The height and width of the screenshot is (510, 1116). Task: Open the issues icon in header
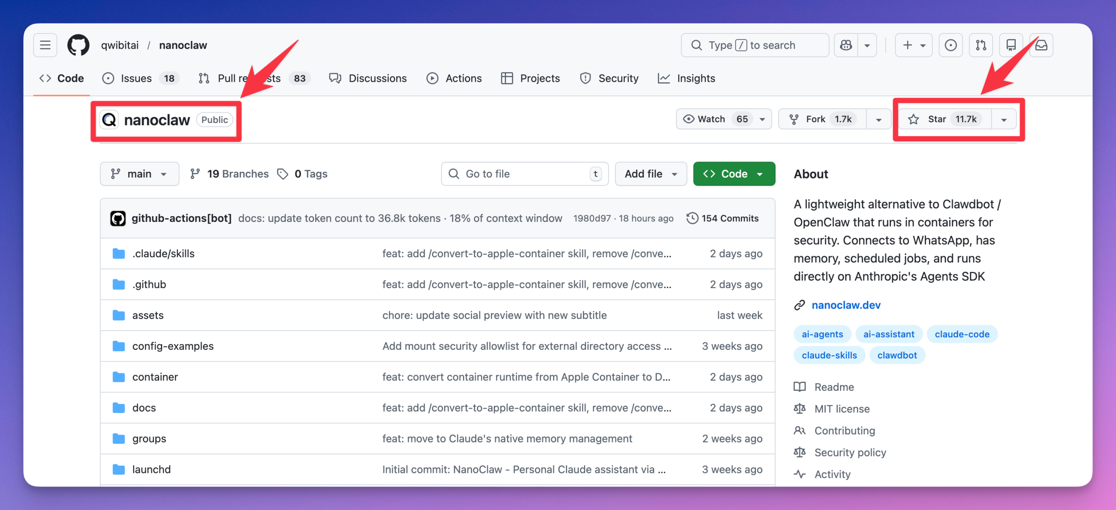(x=950, y=45)
